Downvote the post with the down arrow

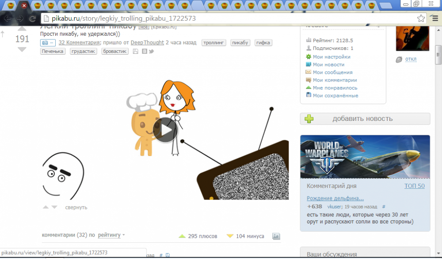pyautogui.click(x=22, y=49)
